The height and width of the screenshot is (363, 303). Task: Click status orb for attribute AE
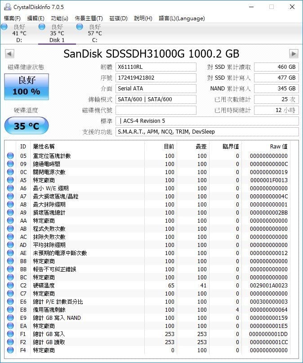click(10, 253)
